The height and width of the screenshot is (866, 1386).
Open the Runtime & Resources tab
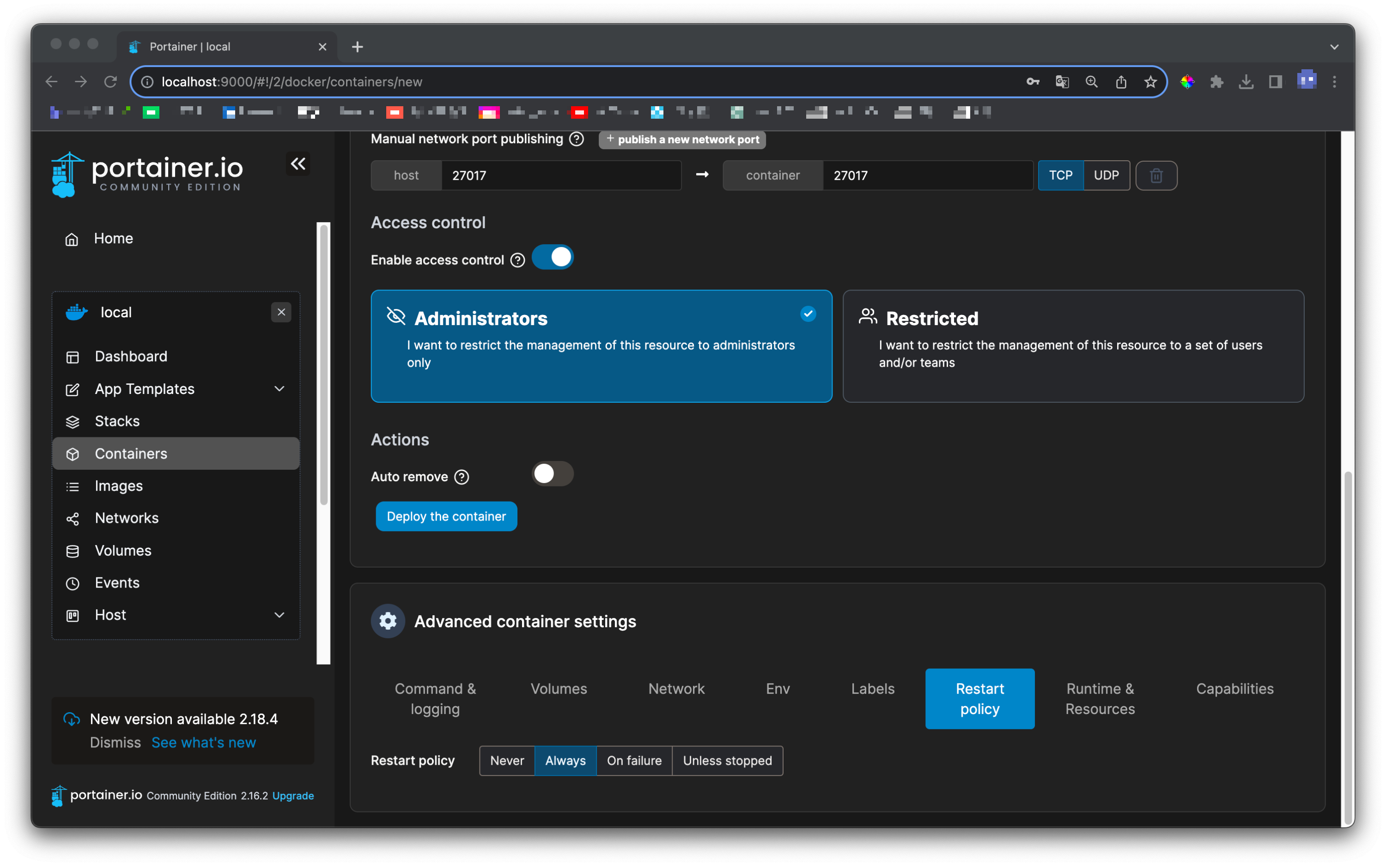[1100, 698]
